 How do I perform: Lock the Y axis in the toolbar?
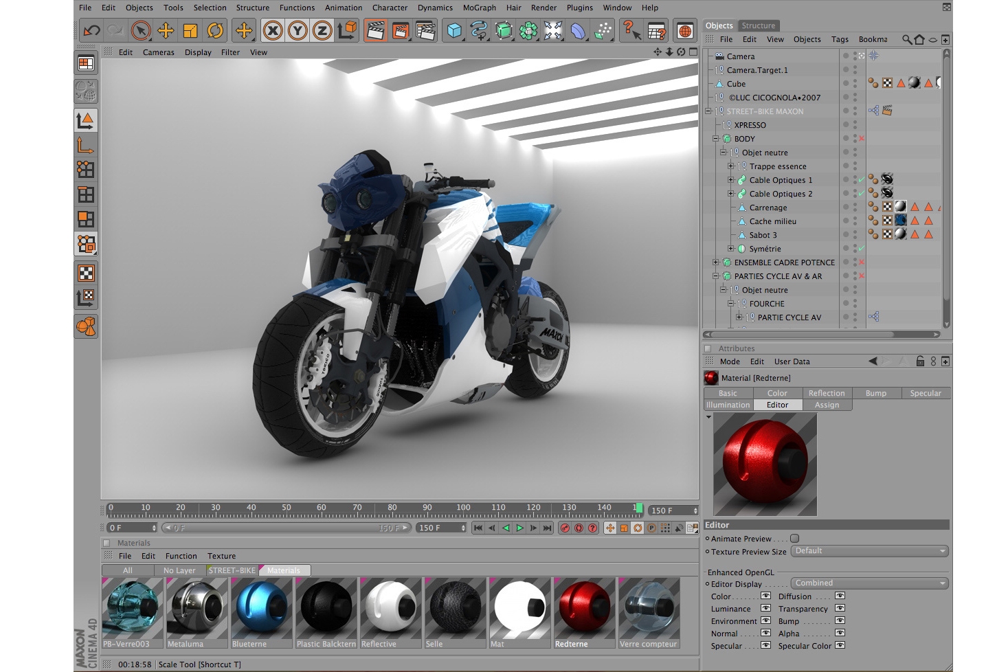pos(299,30)
